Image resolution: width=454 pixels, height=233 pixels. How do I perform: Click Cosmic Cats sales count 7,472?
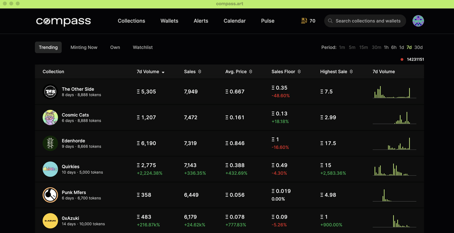click(191, 118)
